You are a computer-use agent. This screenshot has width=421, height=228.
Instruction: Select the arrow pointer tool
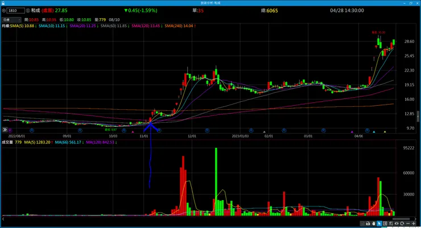click(379, 223)
